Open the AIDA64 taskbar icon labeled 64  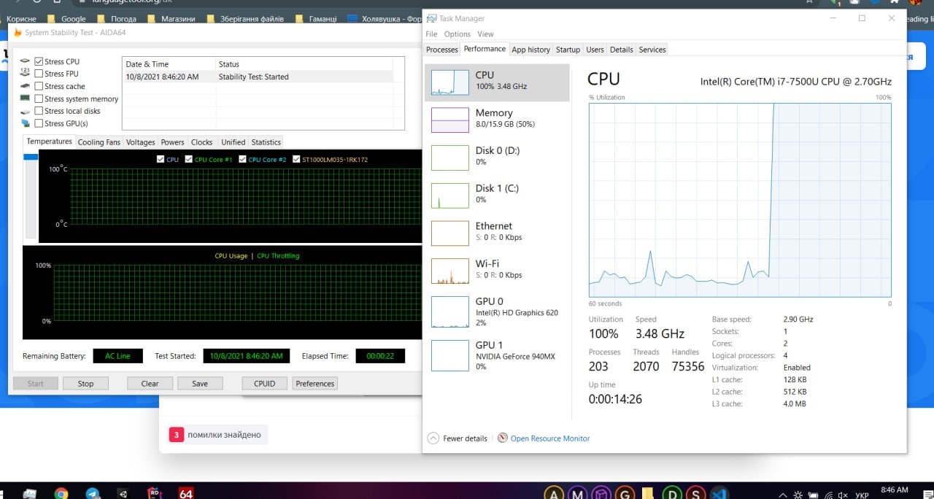(186, 494)
